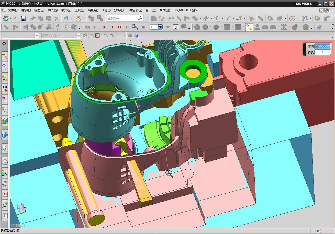The width and height of the screenshot is (335, 234).
Task: Click the Copy icon
Action: [x=41, y=18]
